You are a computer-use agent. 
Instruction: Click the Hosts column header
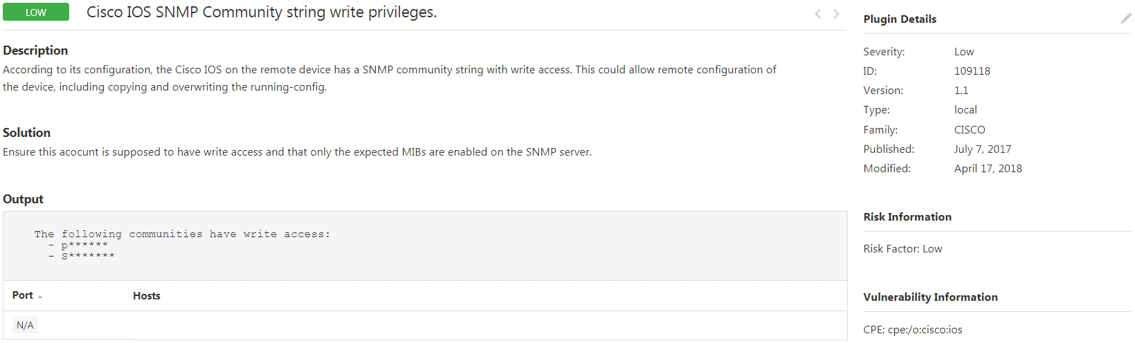click(147, 296)
